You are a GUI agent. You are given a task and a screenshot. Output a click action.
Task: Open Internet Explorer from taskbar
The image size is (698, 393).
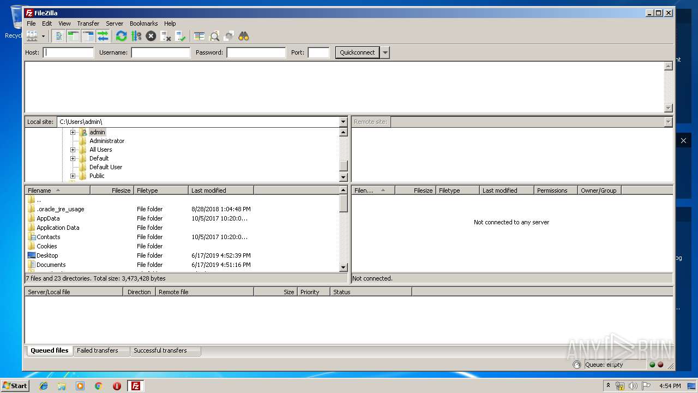coord(44,386)
